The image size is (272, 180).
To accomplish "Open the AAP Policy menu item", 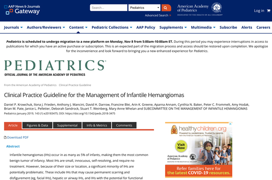I will pyautogui.click(x=146, y=28).
